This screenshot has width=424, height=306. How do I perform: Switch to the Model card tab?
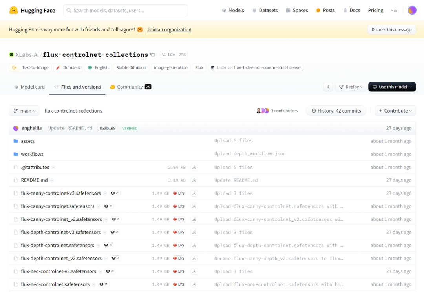29,87
